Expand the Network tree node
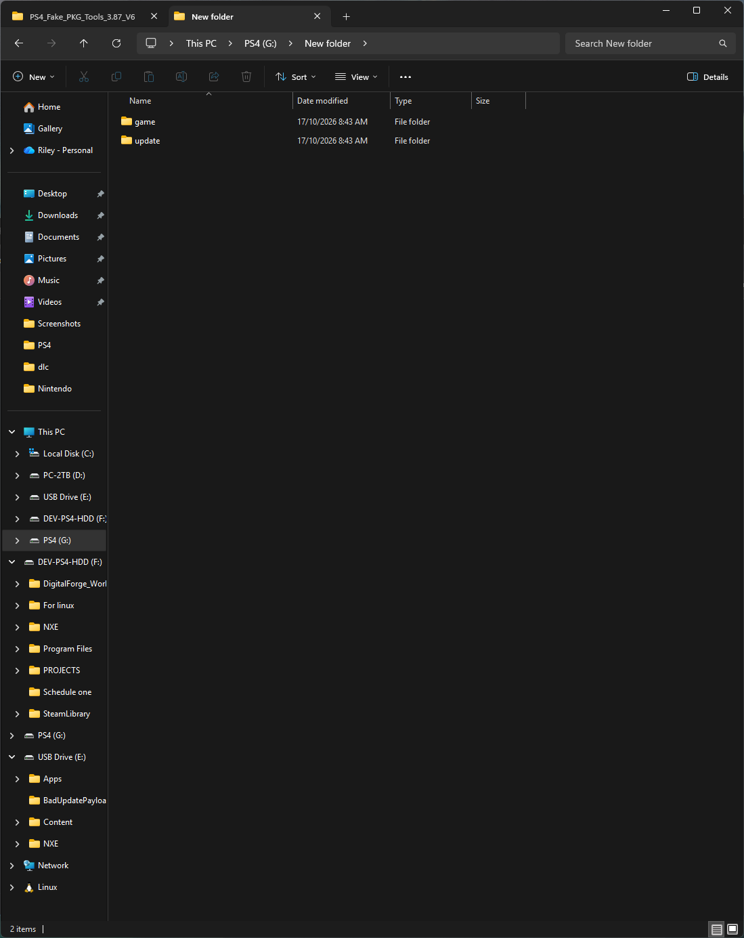Screen dimensions: 744x938 point(12,866)
